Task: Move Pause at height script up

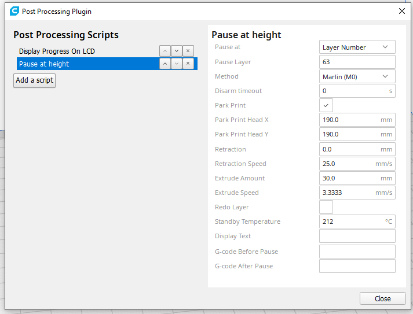Action: 165,64
